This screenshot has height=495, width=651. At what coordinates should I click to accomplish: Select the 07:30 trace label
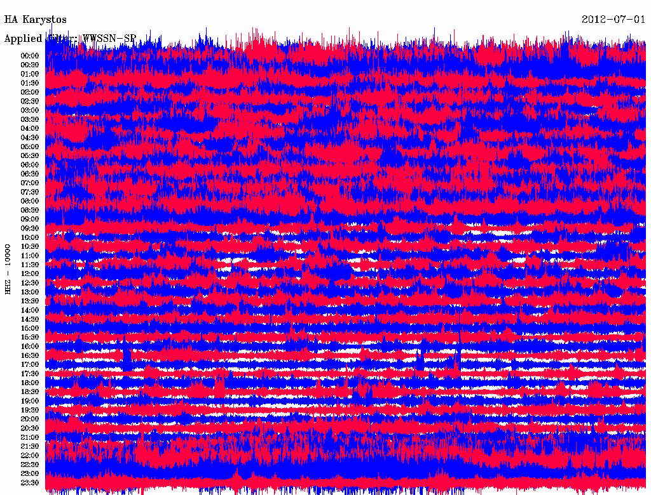(30, 192)
